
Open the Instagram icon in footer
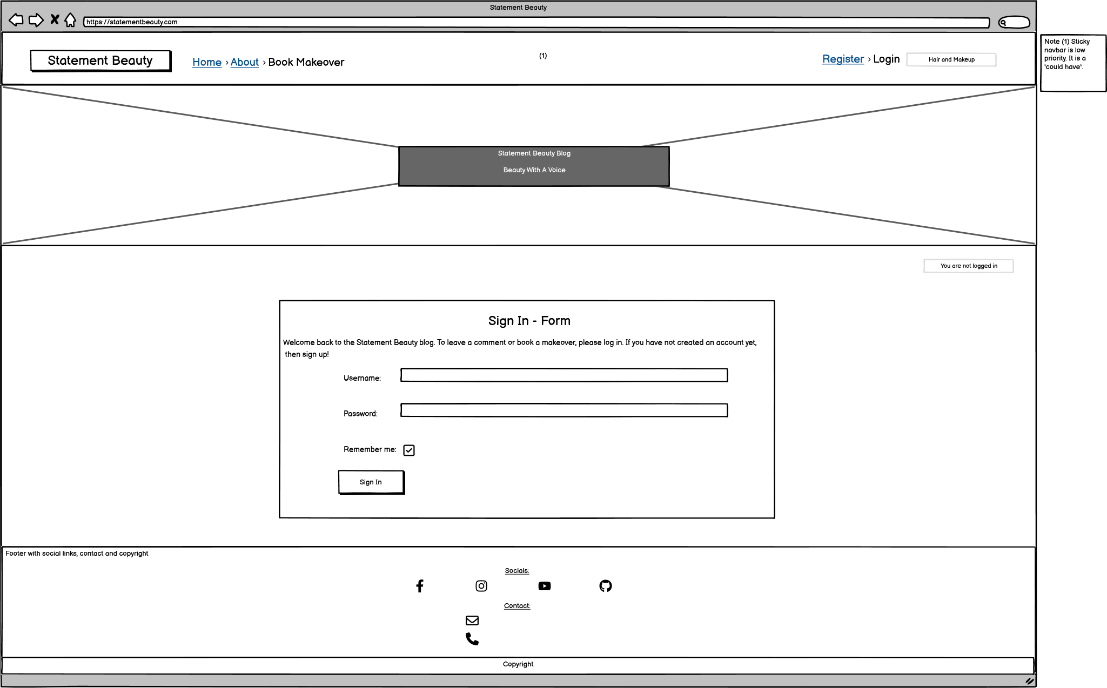[481, 586]
